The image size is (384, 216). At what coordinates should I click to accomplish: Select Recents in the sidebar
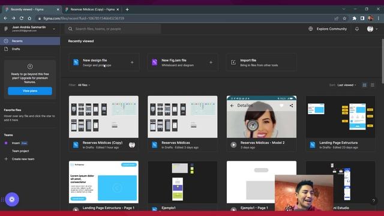pos(30,41)
